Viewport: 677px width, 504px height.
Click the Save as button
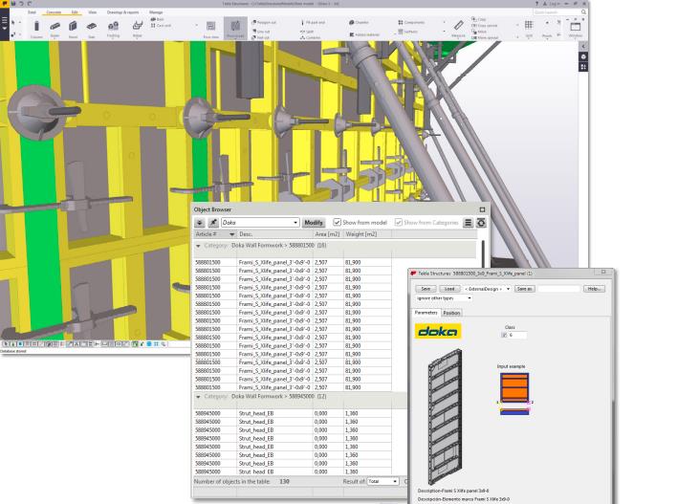pyautogui.click(x=525, y=289)
